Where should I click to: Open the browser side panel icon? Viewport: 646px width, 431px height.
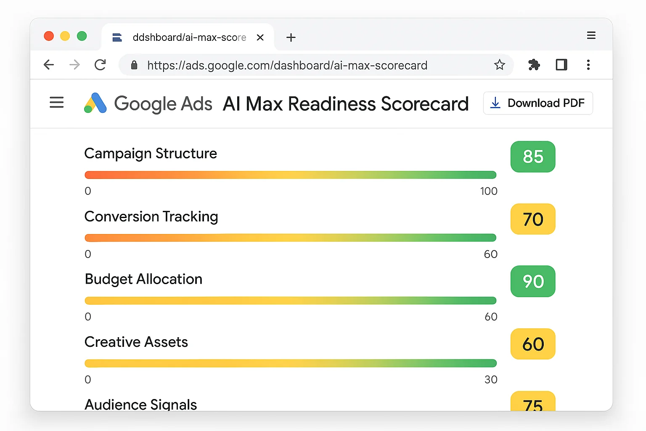561,65
